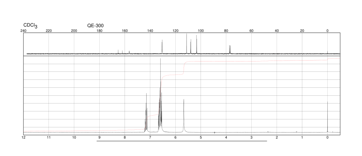Click the 9 ppm label on proton axis
The image size is (362, 156).
99,137
